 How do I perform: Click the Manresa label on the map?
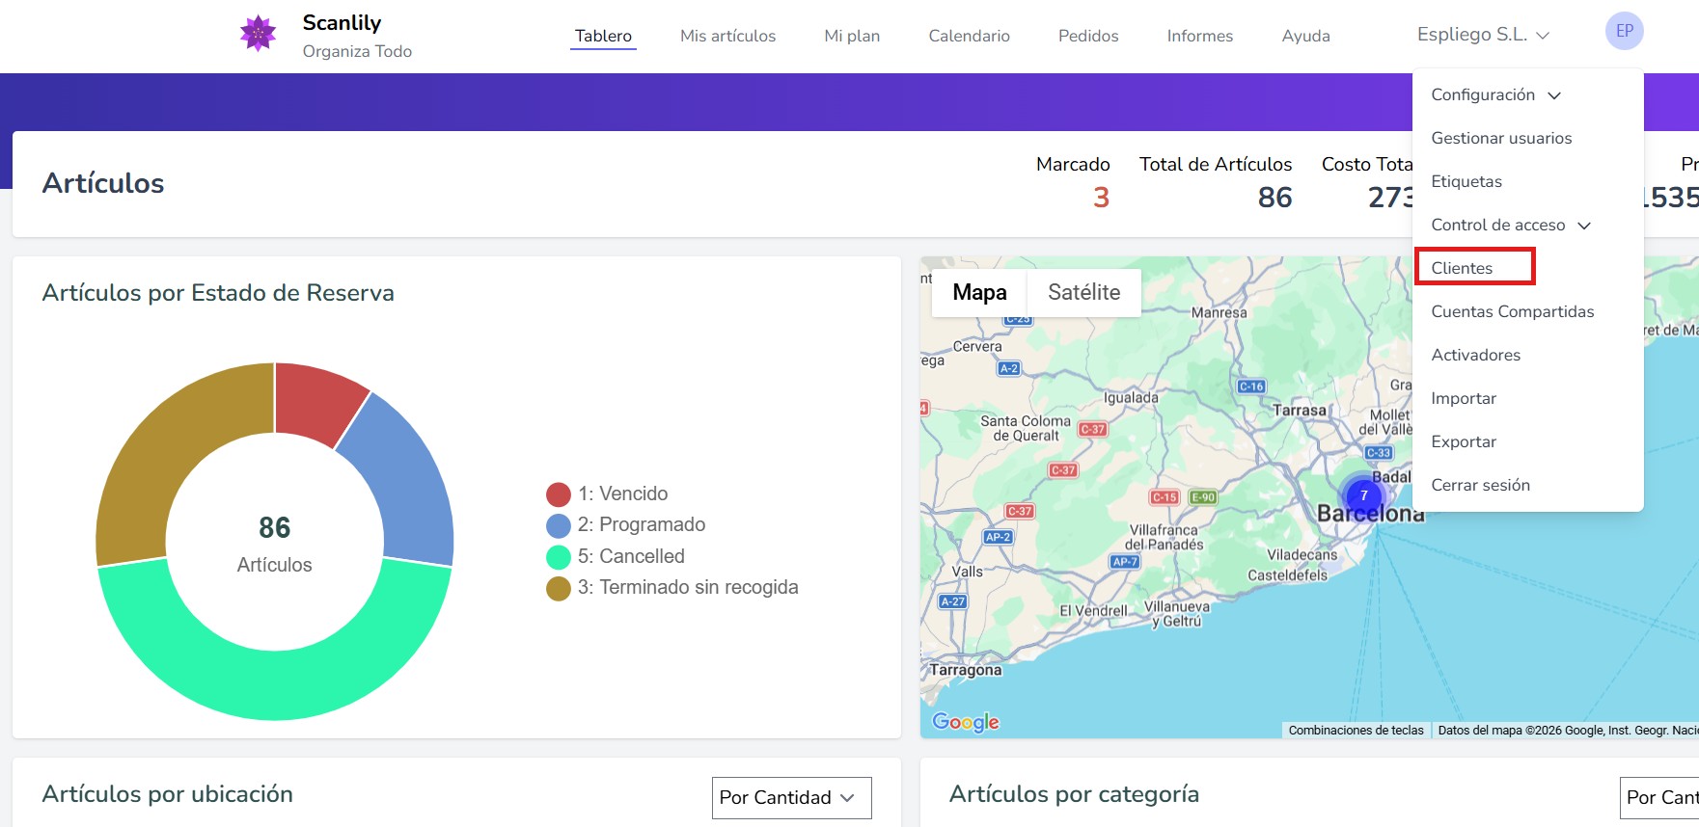click(x=1219, y=312)
